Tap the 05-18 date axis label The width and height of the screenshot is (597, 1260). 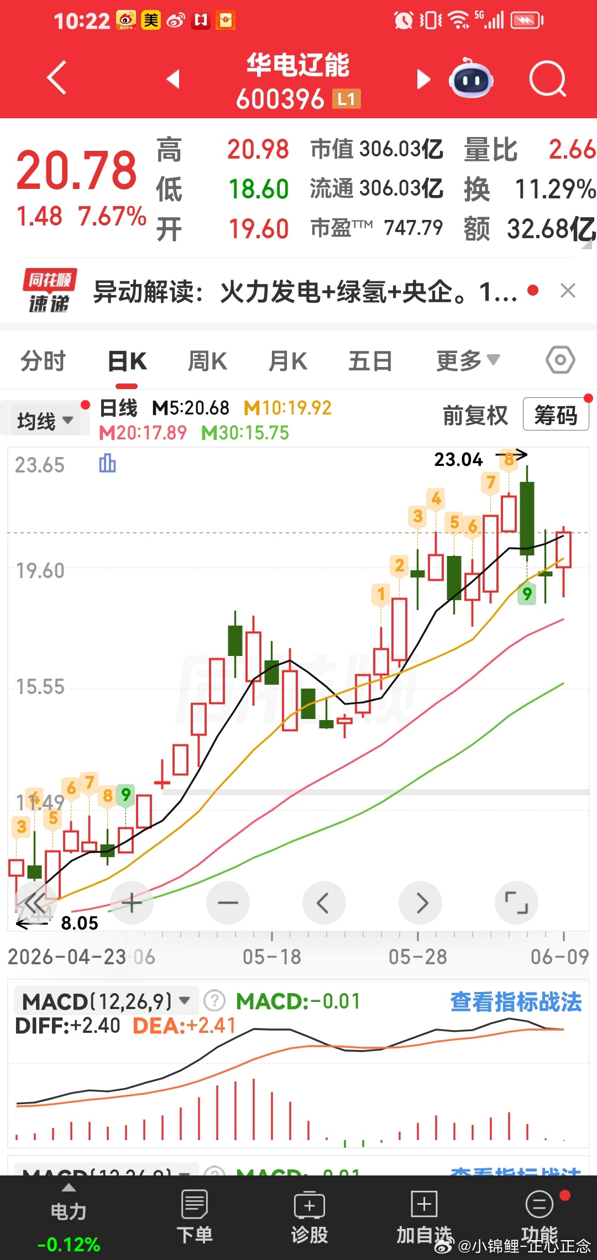point(272,957)
